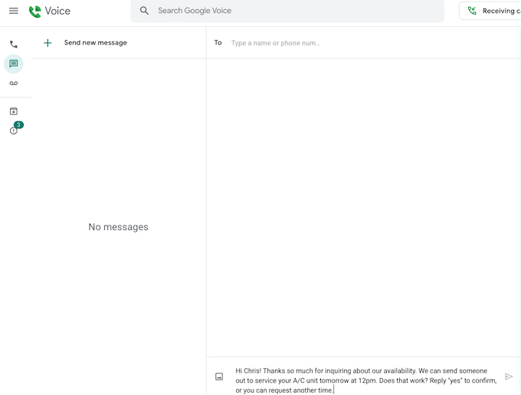Click the search magnifier icon
Image resolution: width=521 pixels, height=395 pixels.
(144, 11)
